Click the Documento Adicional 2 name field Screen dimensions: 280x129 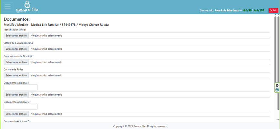coord(21,107)
